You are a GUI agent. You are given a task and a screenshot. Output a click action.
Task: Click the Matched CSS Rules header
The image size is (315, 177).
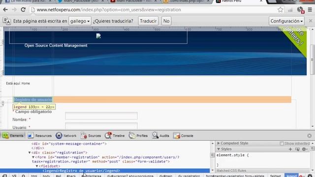click(x=231, y=171)
